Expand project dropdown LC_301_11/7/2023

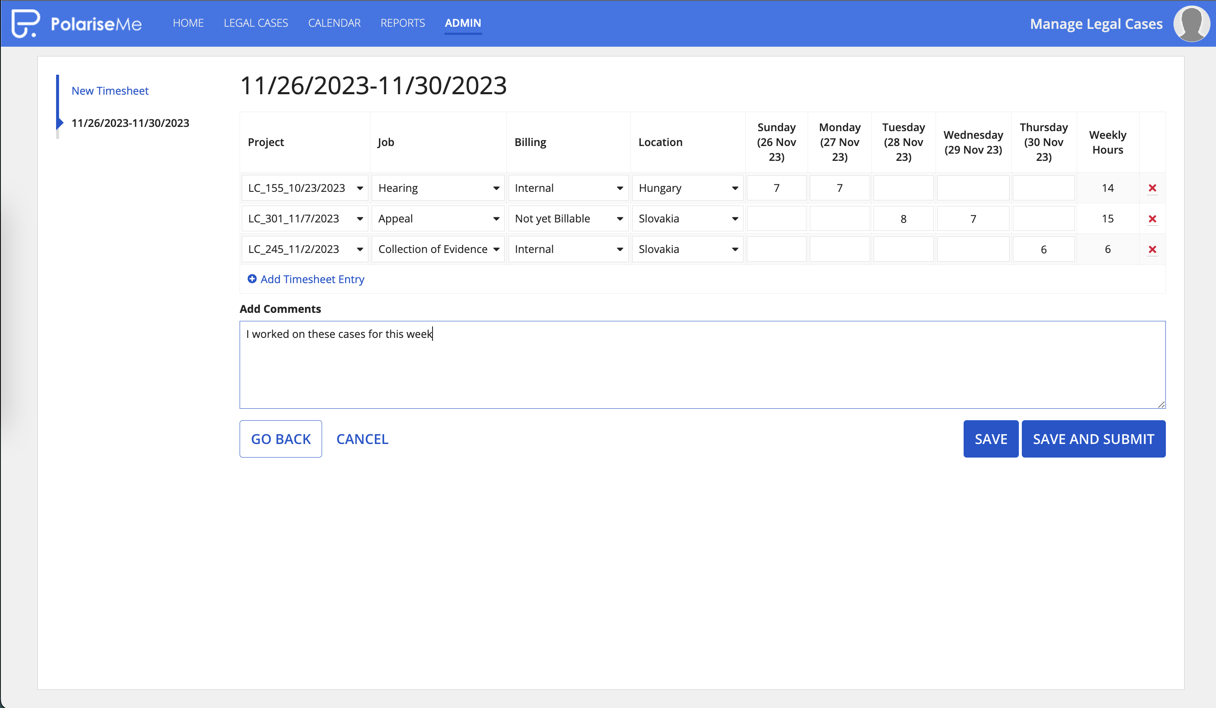(x=305, y=219)
